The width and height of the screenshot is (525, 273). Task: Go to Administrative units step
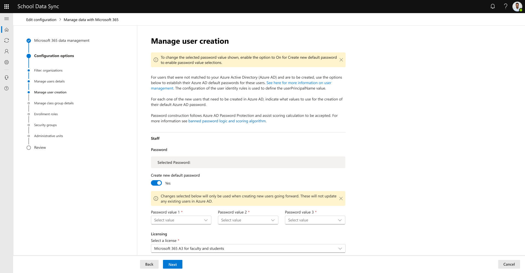pyautogui.click(x=48, y=136)
